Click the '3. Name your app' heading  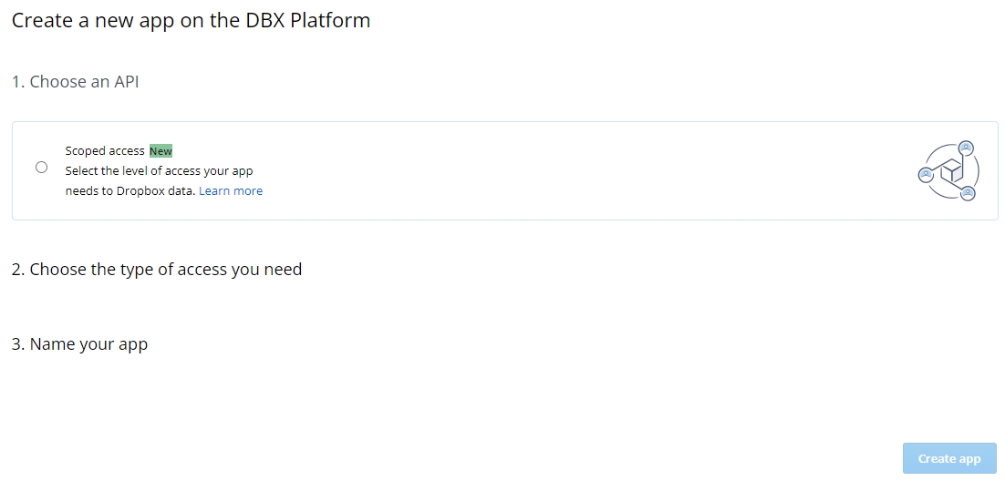(x=79, y=344)
